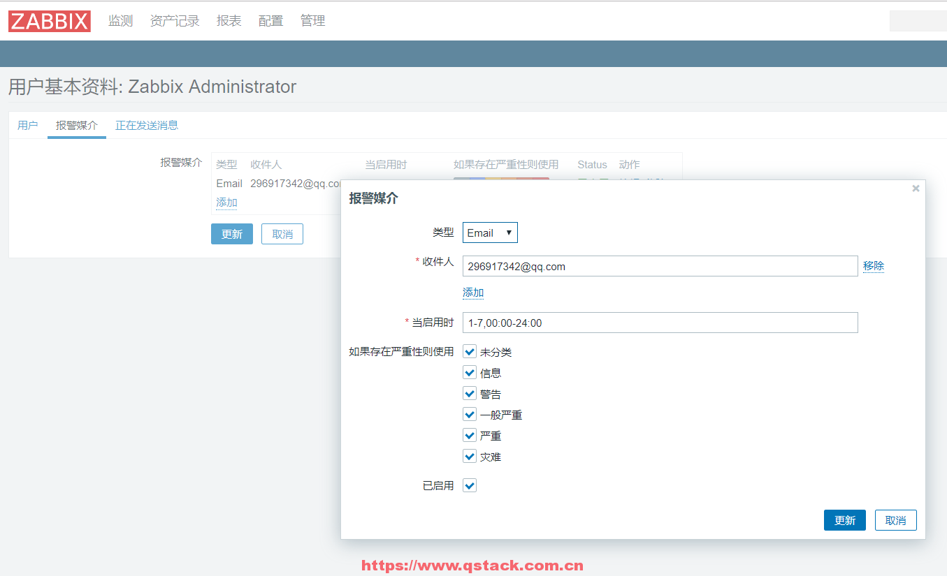This screenshot has height=576, width=947.
Task: Toggle the 严重 severity checkbox
Action: [470, 436]
